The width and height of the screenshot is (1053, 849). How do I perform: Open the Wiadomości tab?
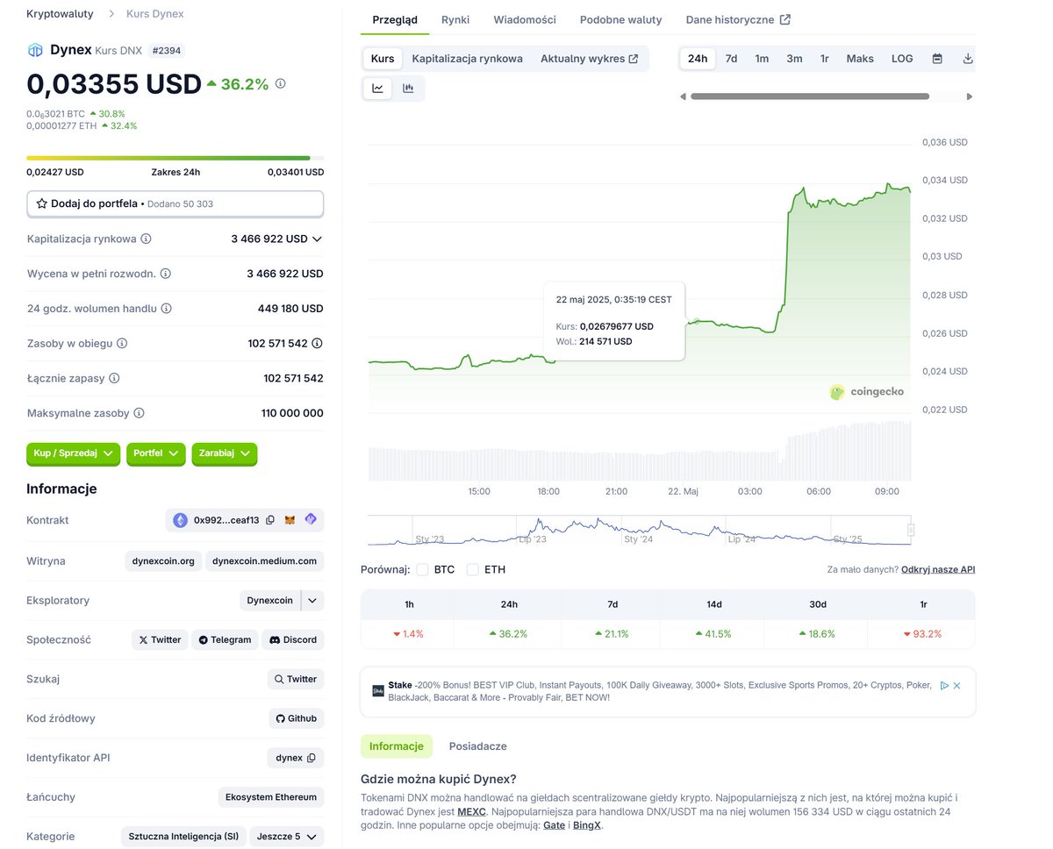pyautogui.click(x=525, y=19)
